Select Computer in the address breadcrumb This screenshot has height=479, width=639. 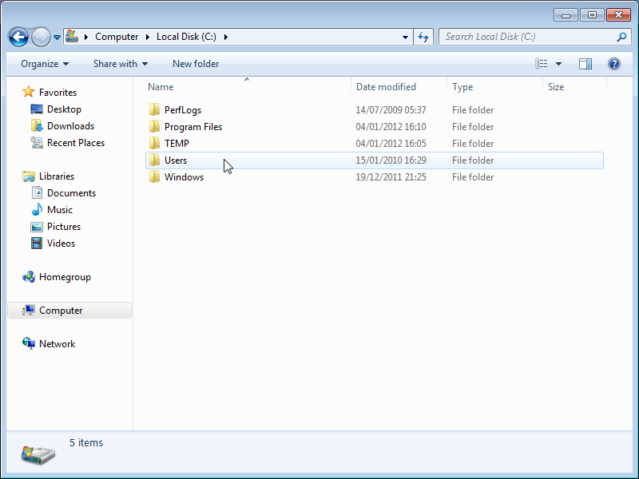[x=117, y=37]
